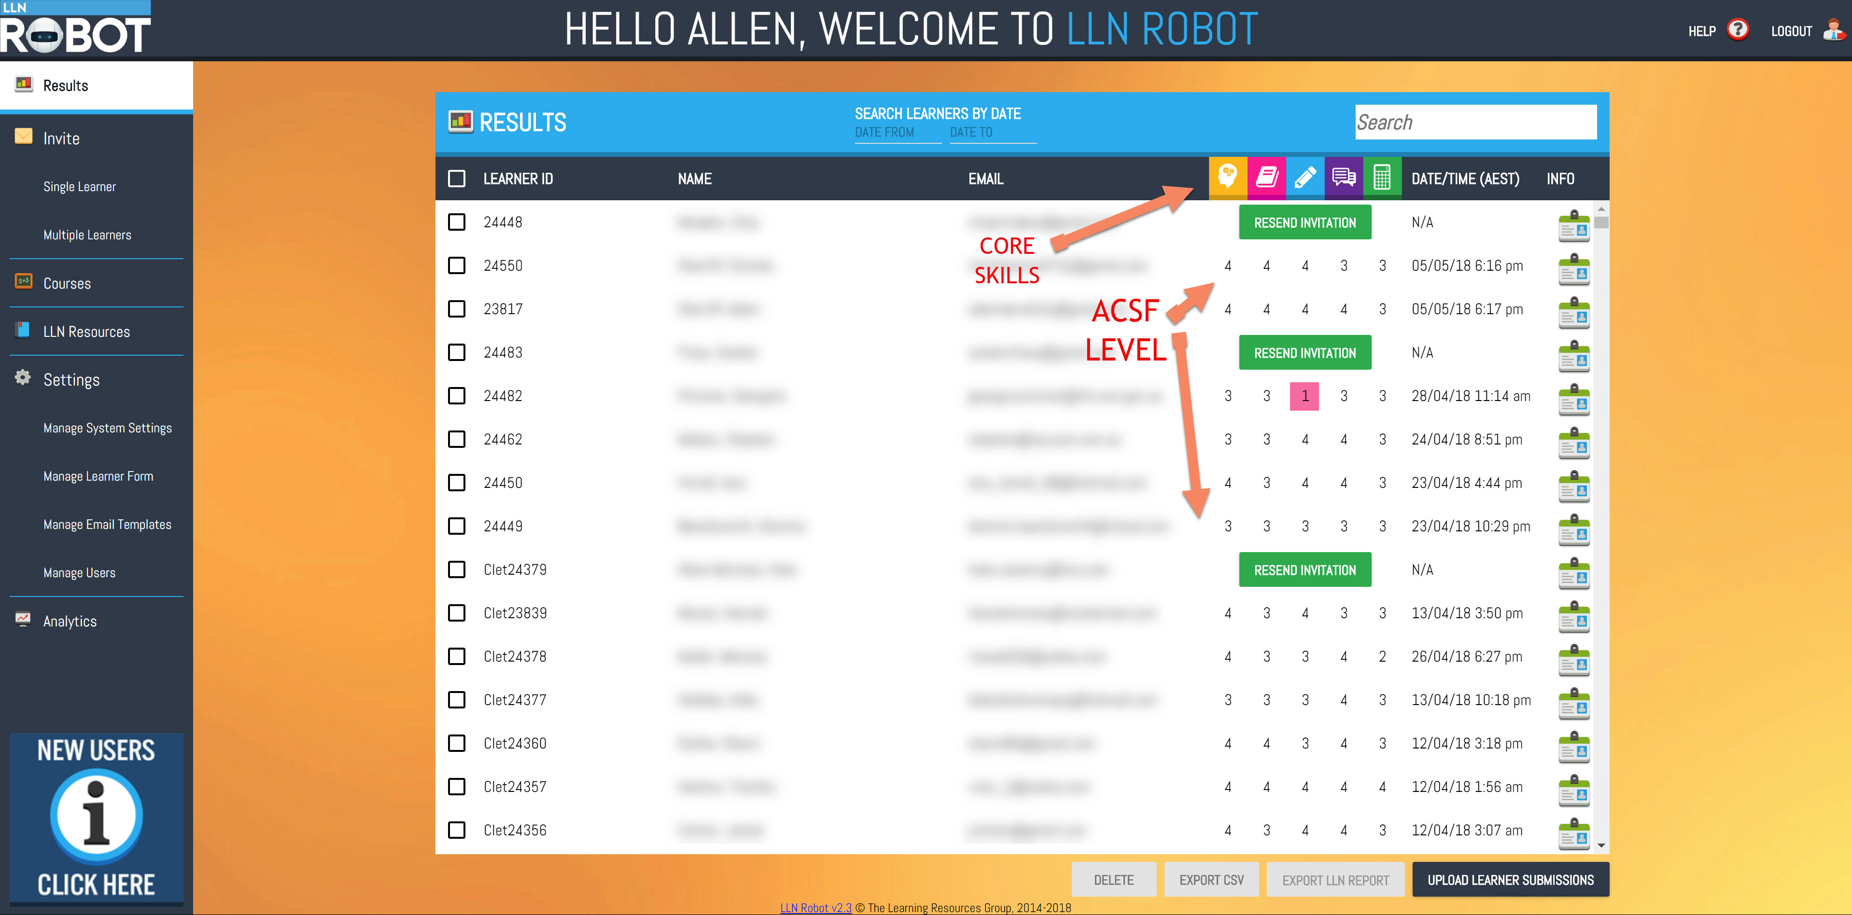The image size is (1852, 915).
Task: Open info card for learner Clet23839
Action: pos(1574,616)
